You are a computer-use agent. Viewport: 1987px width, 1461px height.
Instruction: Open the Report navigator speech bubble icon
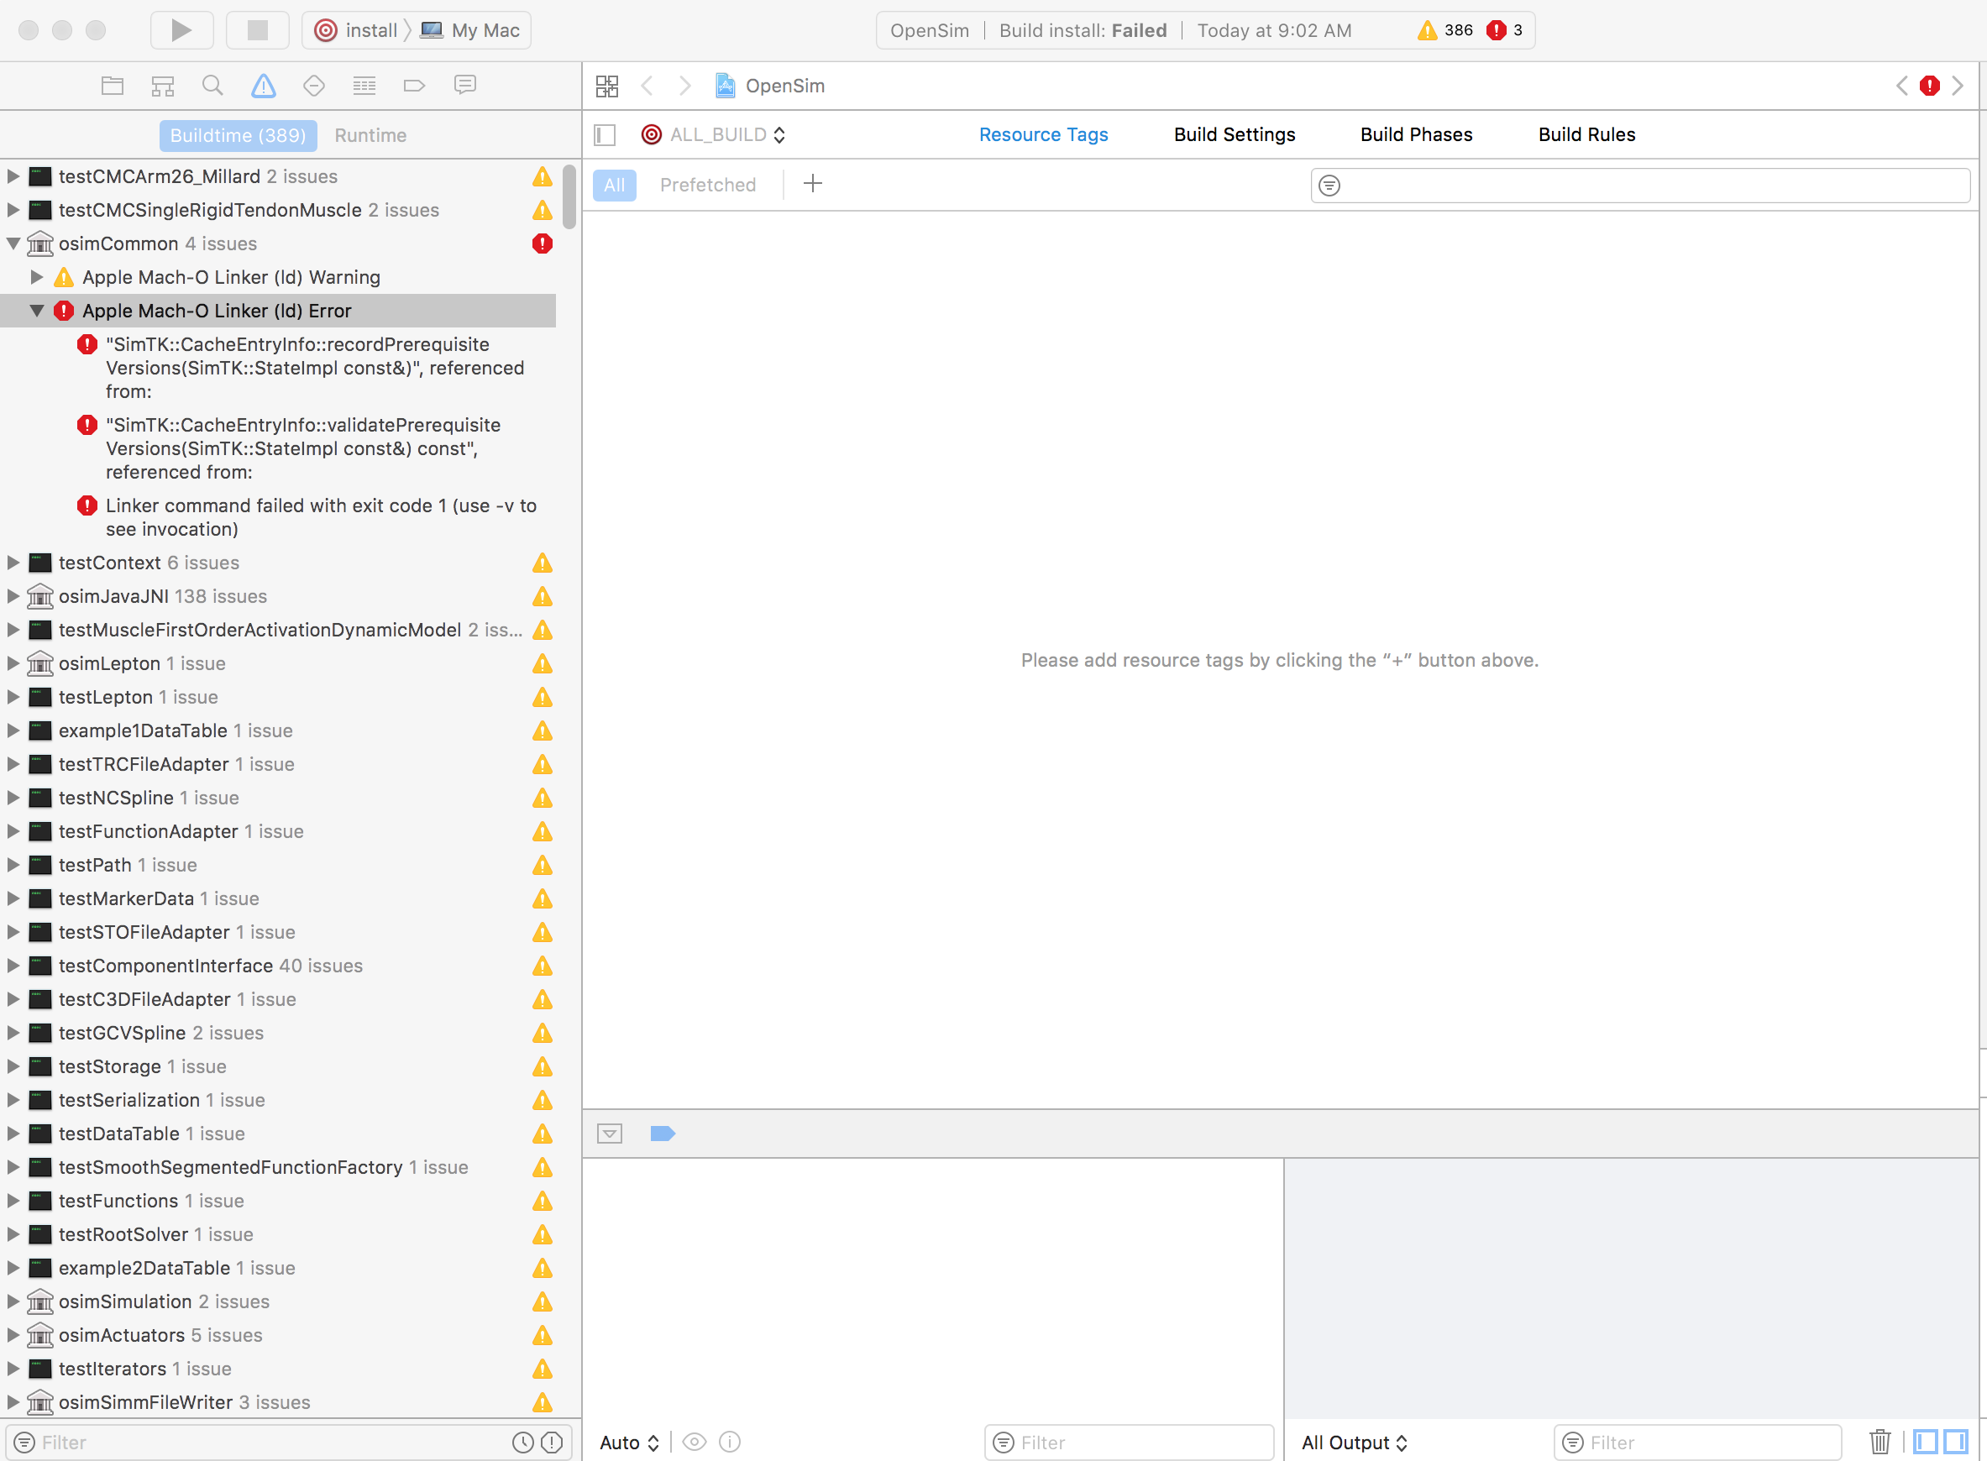tap(465, 85)
